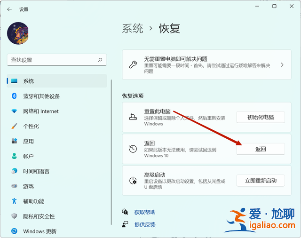
Task: Click the 提供反馈 feedback icon
Action: [x=125, y=224]
